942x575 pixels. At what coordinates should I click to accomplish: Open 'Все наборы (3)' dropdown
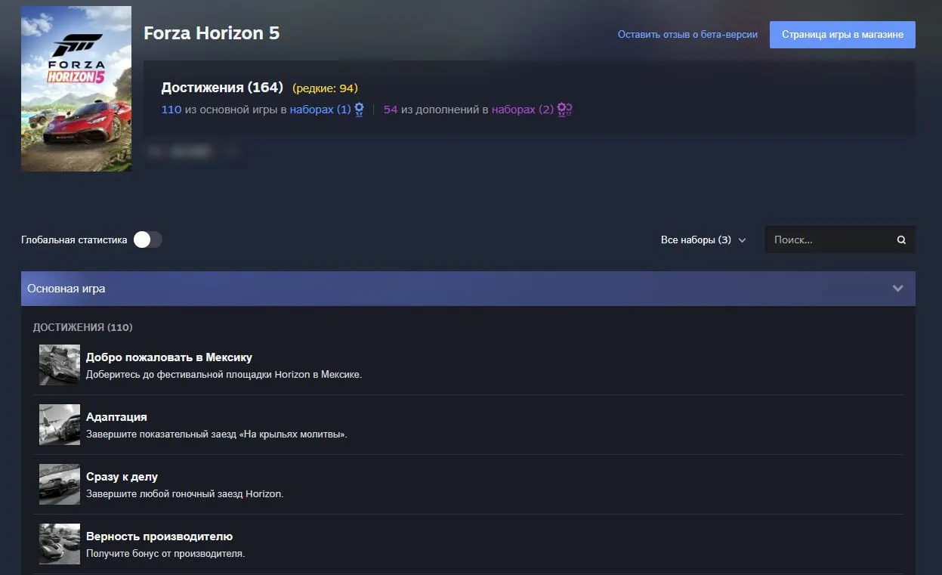pos(703,240)
